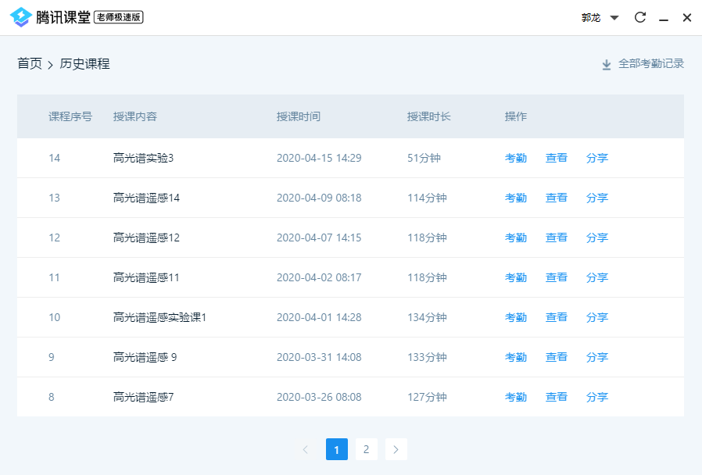702x475 pixels.
Task: Click the Tencent Classroom logo icon
Action: click(x=21, y=17)
